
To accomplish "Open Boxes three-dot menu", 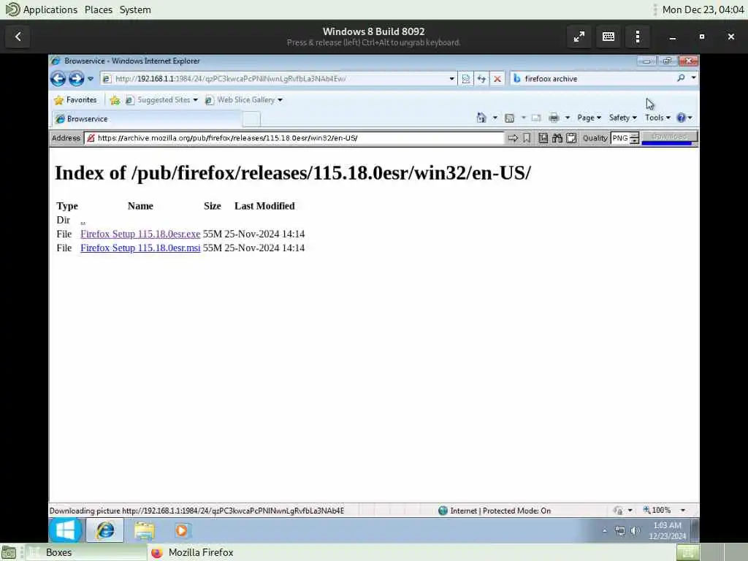I will click(637, 37).
